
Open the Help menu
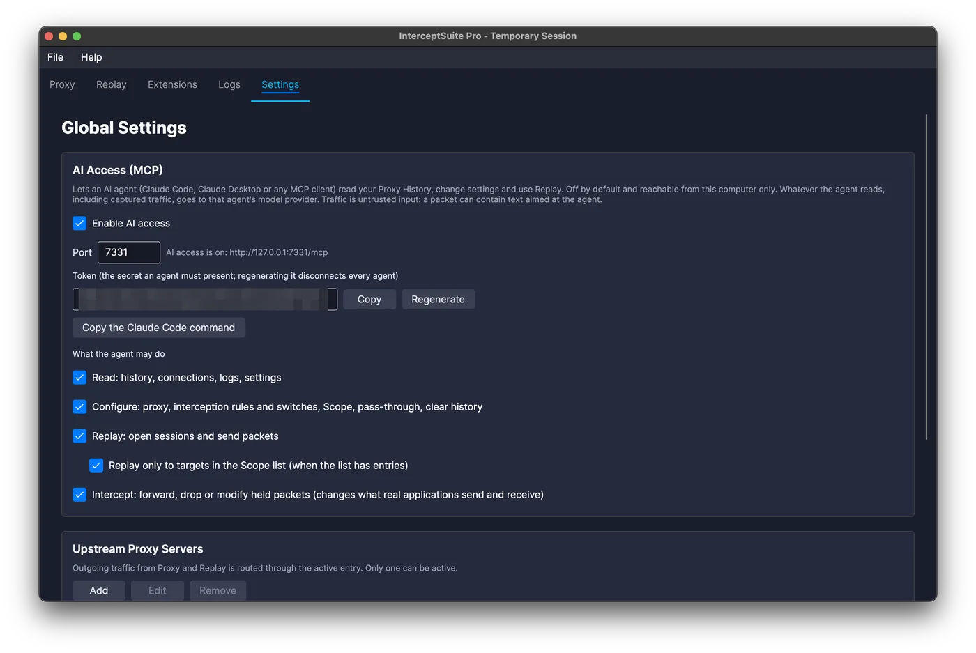(x=91, y=57)
